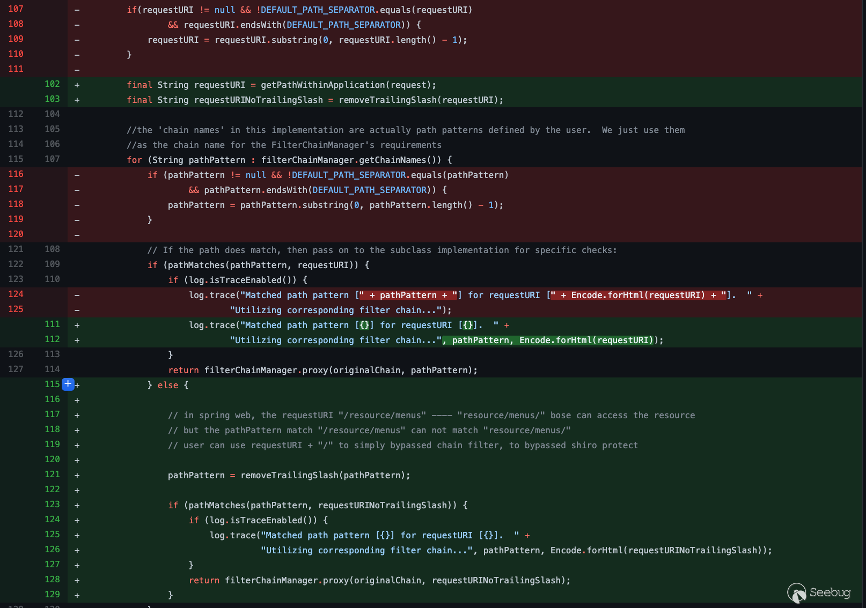Select new line number 123 beside the requestURINoTrailingSlash pathMatches check
This screenshot has height=608, width=866.
52,505
